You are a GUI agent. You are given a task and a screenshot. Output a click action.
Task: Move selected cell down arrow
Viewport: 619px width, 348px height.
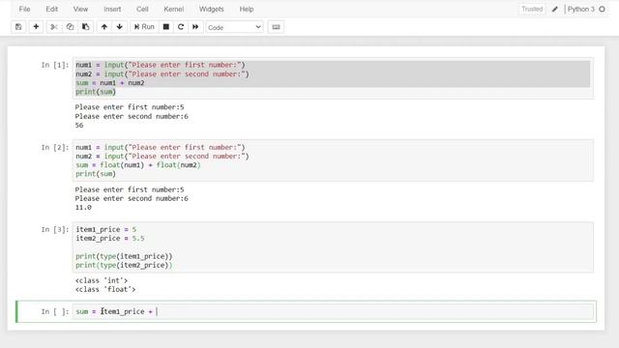(120, 27)
